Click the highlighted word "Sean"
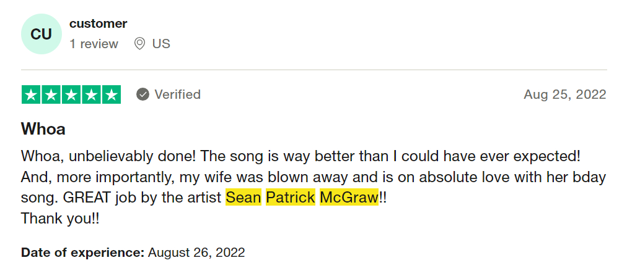The image size is (627, 276). tap(243, 198)
